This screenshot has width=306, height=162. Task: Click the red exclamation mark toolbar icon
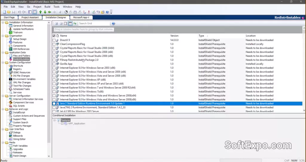[x=89, y=12]
